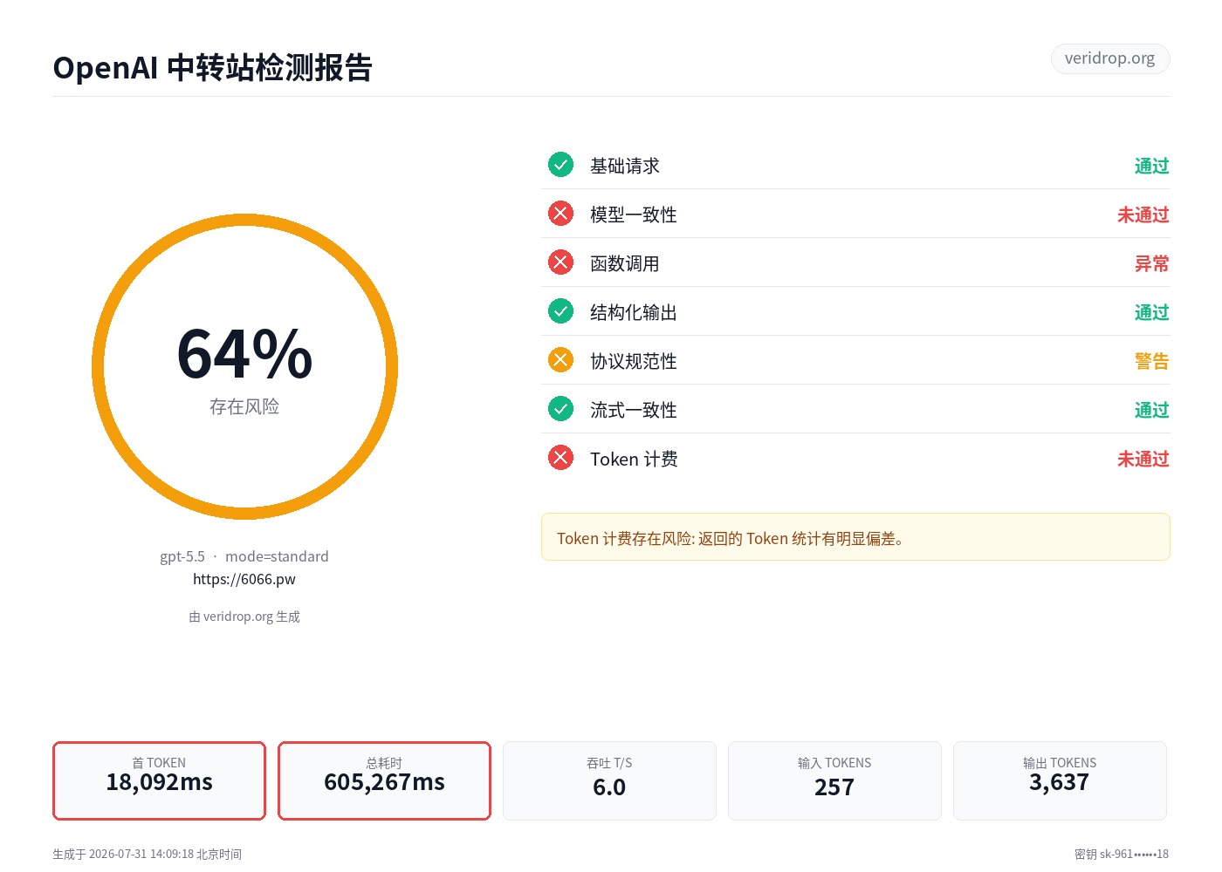Screen dimensions: 1222x872
Task: Select the 总耗时 605,267ms card
Action: 384,780
